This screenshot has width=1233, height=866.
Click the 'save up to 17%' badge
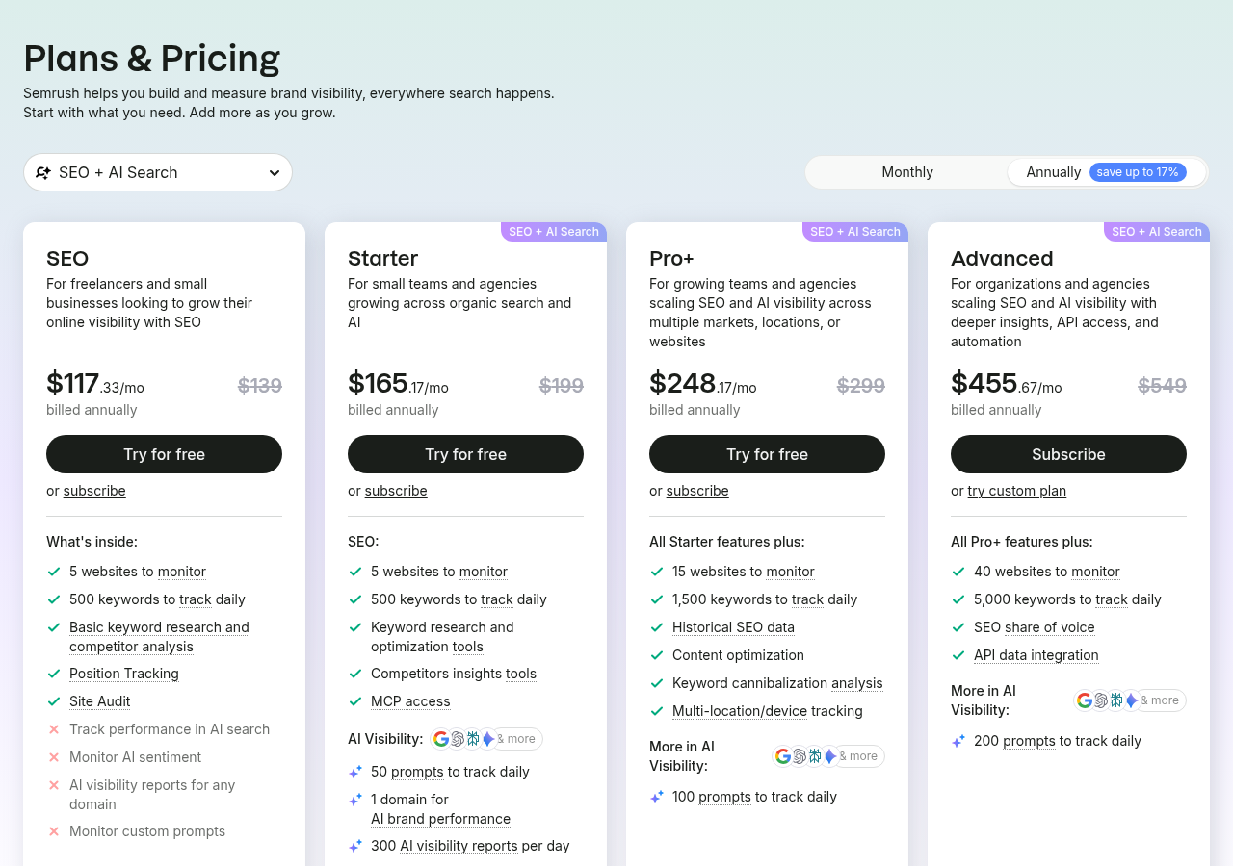coord(1138,172)
